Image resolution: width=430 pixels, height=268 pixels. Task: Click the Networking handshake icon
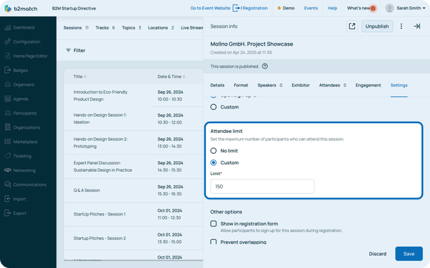(8, 170)
